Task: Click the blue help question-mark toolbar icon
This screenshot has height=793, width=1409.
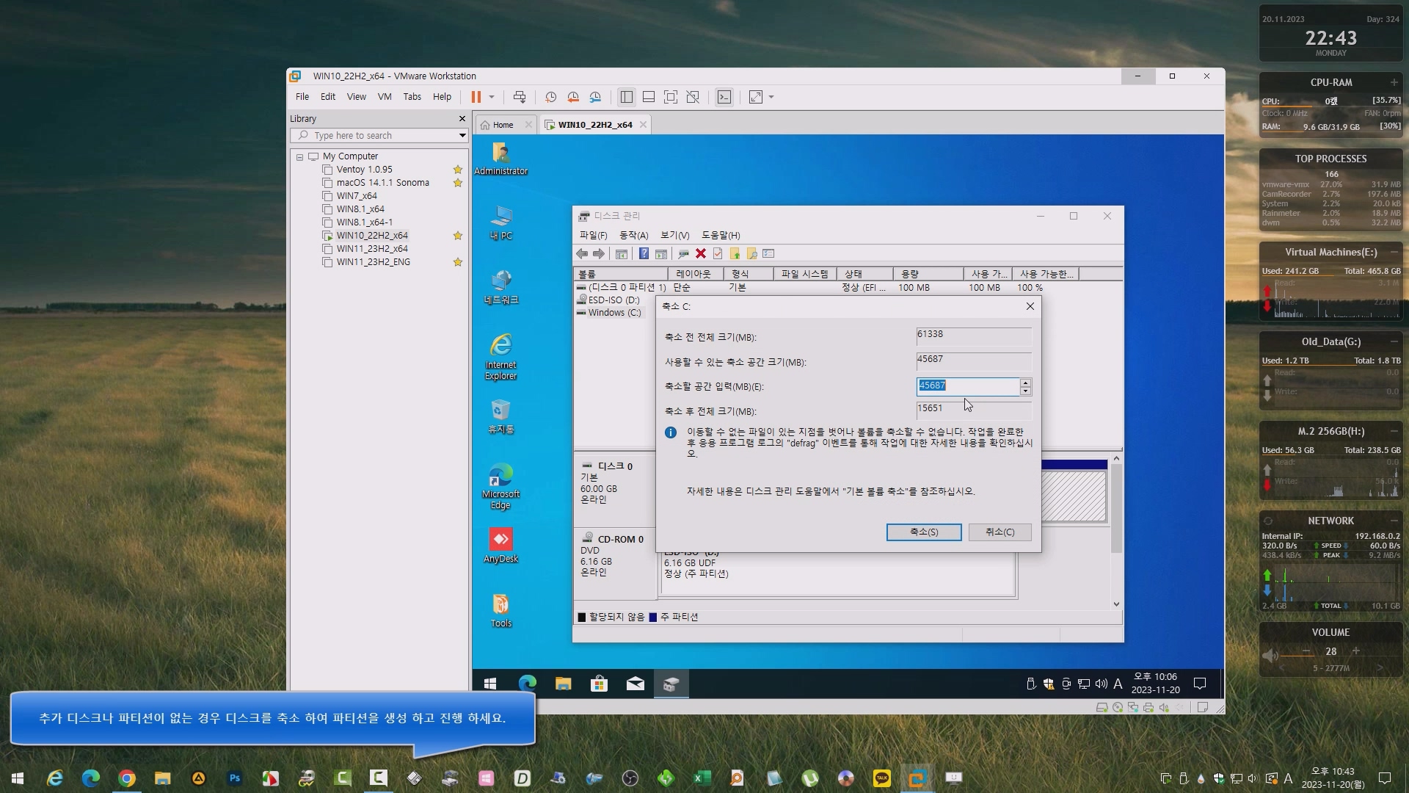Action: tap(644, 253)
